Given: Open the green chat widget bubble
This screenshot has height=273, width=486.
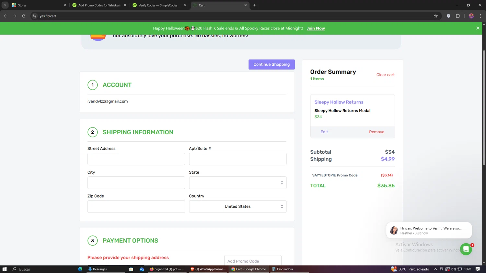Looking at the screenshot, I should 466,249.
